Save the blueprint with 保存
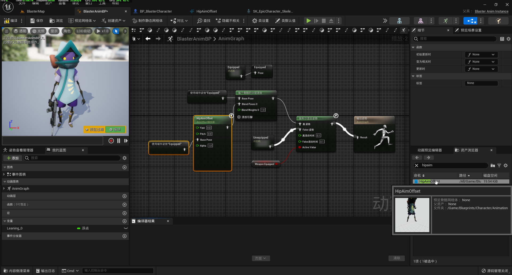512x275 pixels. 37,21
